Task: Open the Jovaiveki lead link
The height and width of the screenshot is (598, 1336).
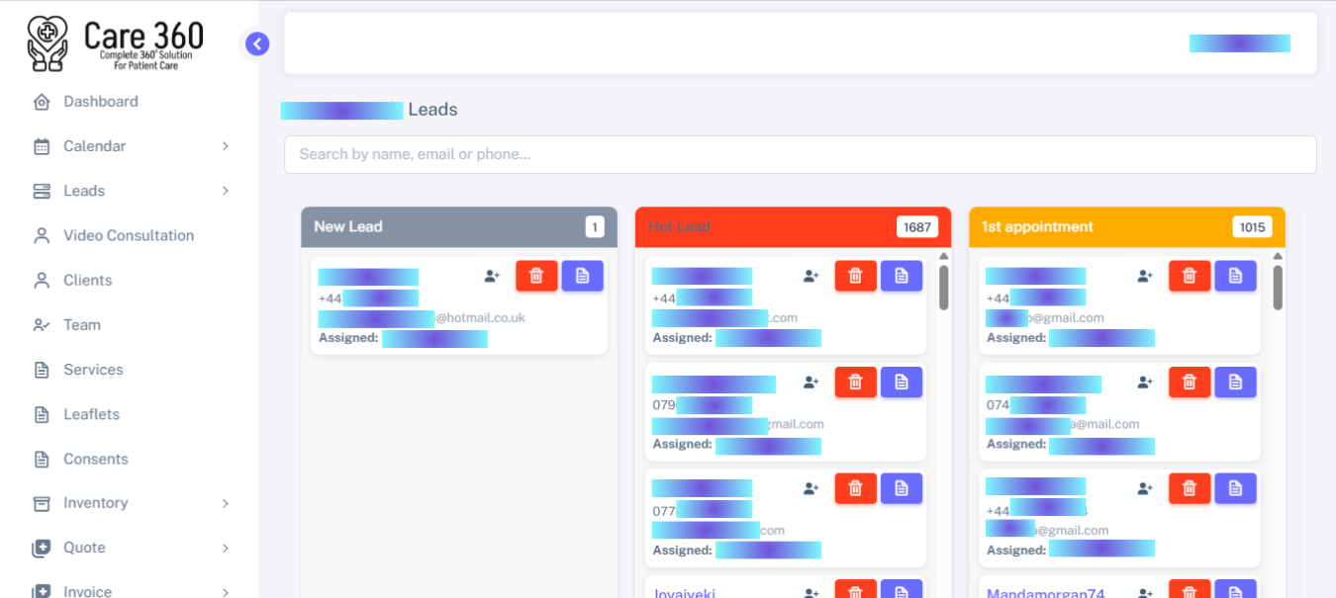Action: pyautogui.click(x=683, y=593)
